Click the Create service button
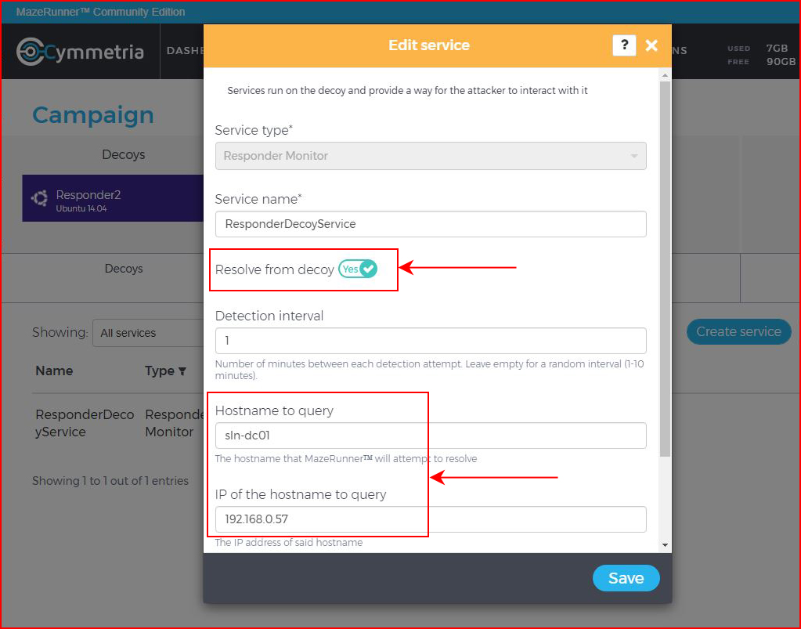Viewport: 801px width, 629px height. (x=738, y=331)
